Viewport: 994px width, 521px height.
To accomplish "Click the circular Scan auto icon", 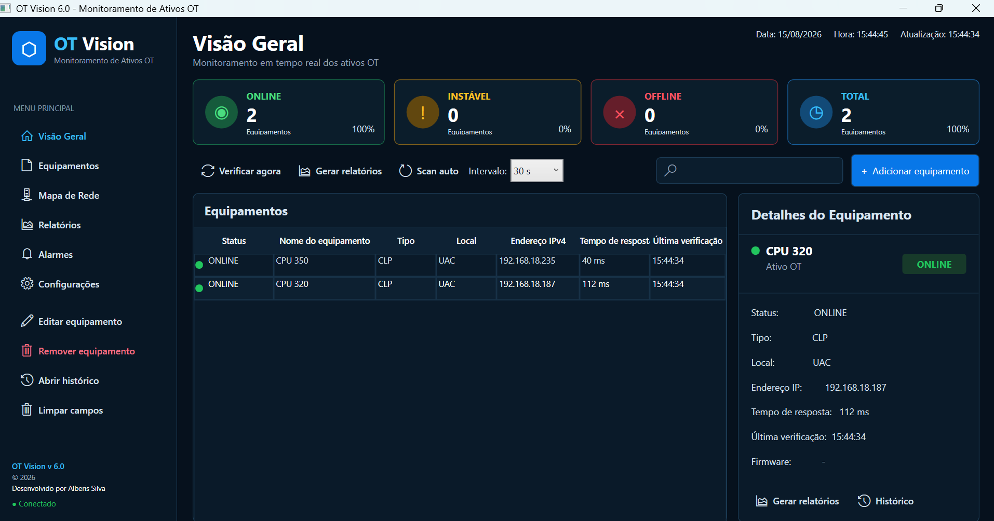I will pyautogui.click(x=406, y=171).
